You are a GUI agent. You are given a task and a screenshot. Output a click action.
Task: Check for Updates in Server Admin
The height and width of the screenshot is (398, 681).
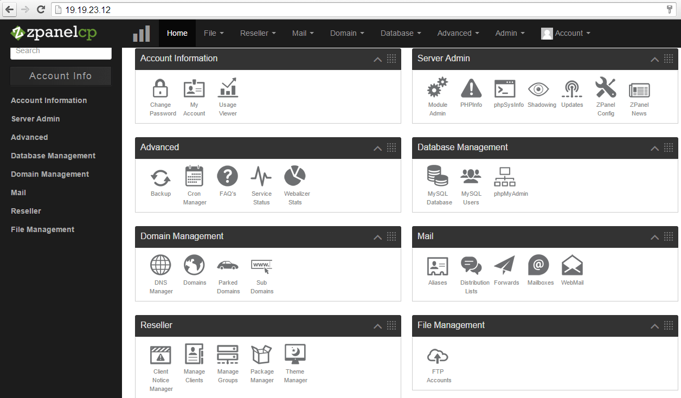coord(572,95)
